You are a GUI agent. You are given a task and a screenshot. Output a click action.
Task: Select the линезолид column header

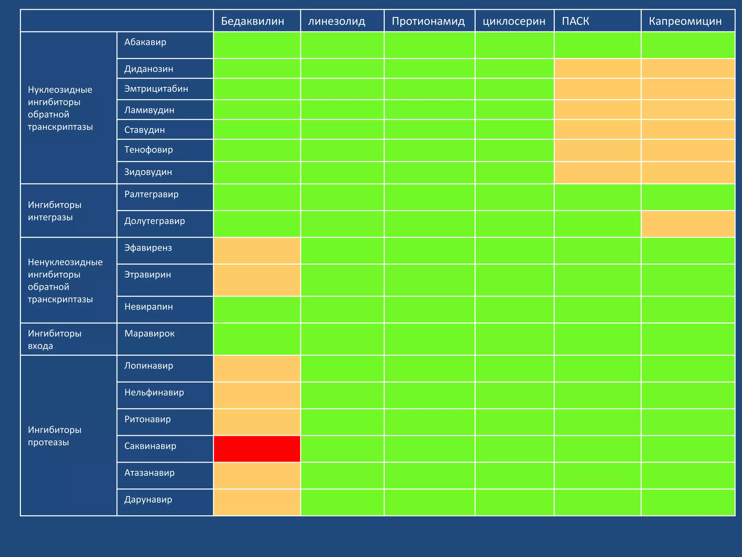point(337,21)
